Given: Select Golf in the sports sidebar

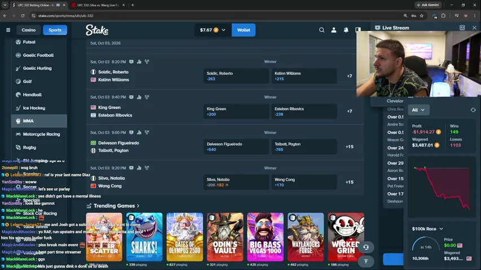Looking at the screenshot, I should coord(39,82).
